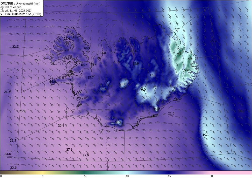Viewport: 252px width, 178px height.
Task: Click the 4.2 value on the map
Action: [179, 53]
